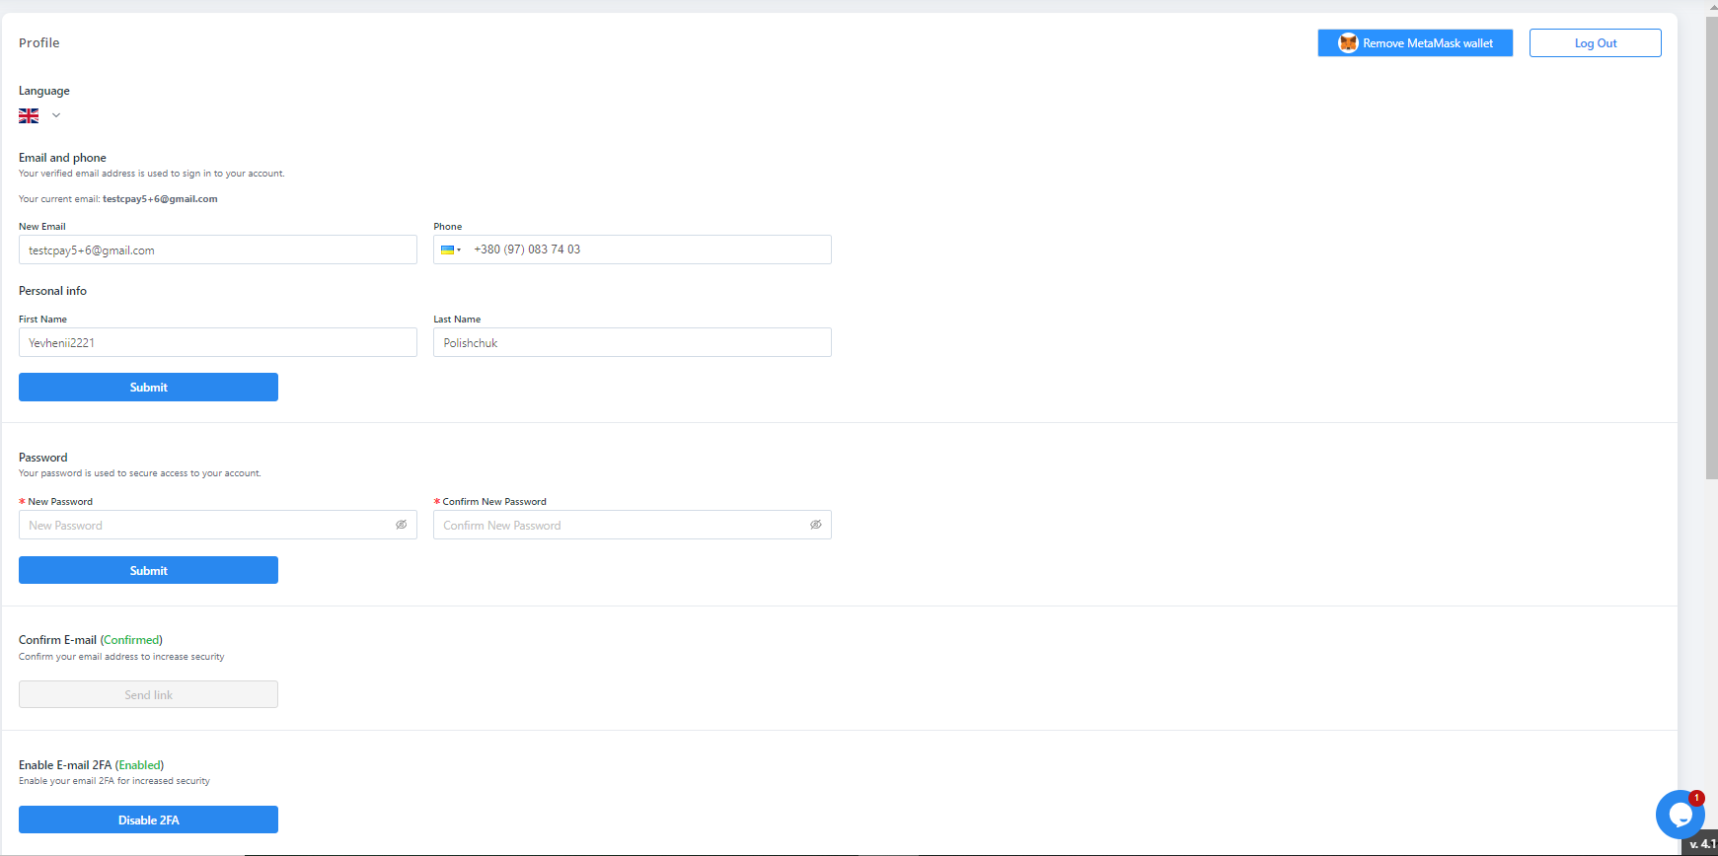Toggle New Password visibility eye icon
This screenshot has height=856, width=1718.
pos(402,525)
